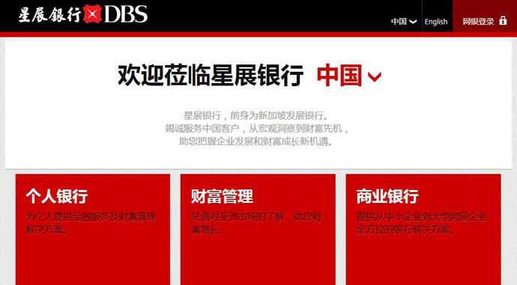Click the 欢迎莅临星展银行 welcome heading
This screenshot has width=517, height=285.
[x=211, y=76]
